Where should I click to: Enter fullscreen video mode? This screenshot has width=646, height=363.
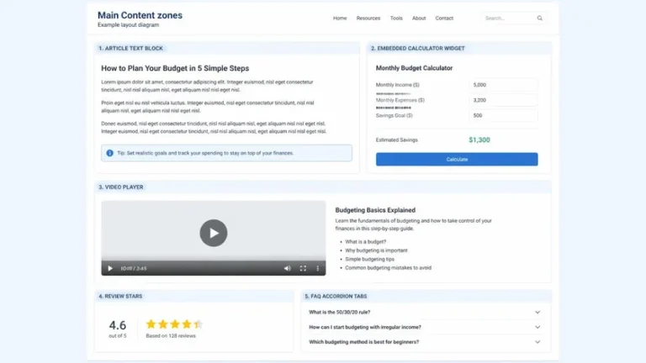(x=303, y=268)
